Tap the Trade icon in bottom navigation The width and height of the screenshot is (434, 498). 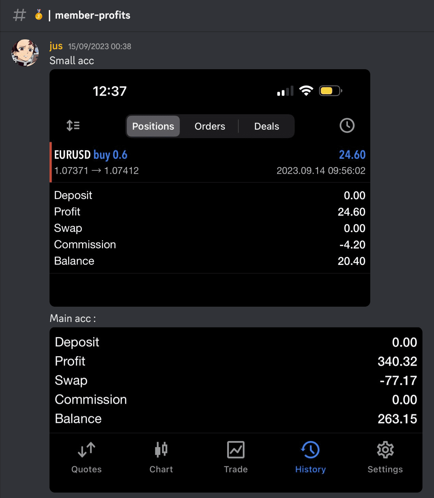coord(236,449)
